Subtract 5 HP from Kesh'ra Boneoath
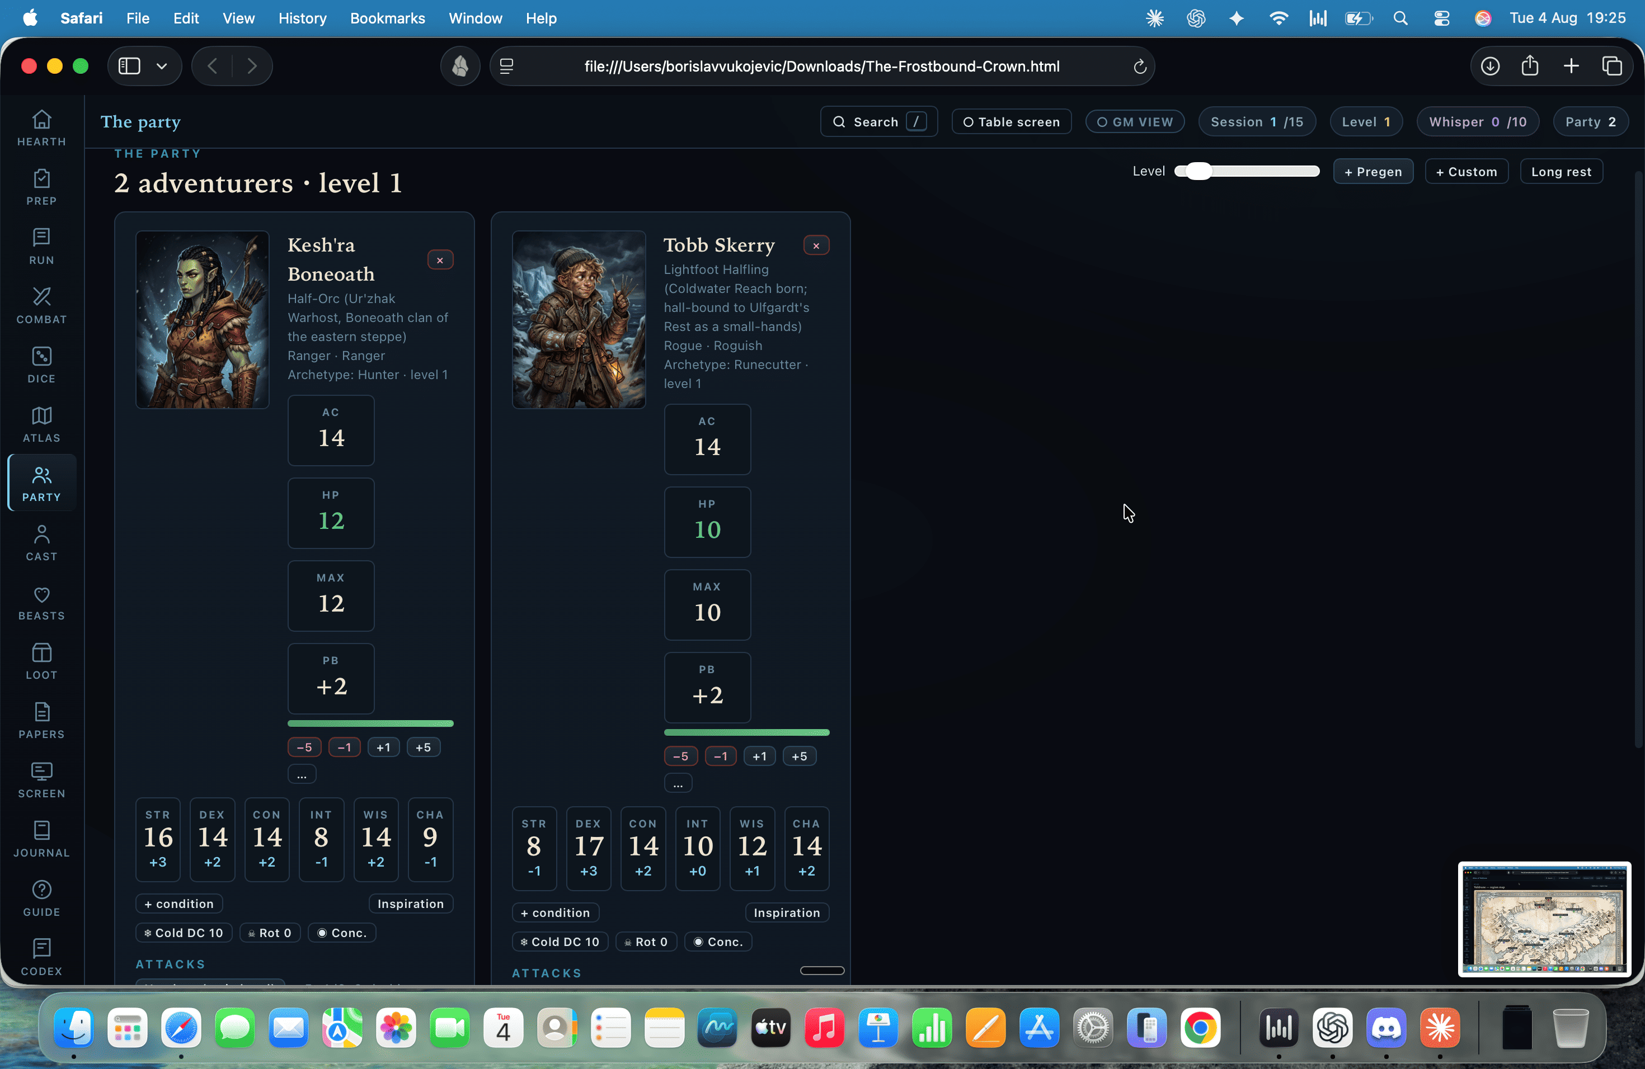 point(305,747)
